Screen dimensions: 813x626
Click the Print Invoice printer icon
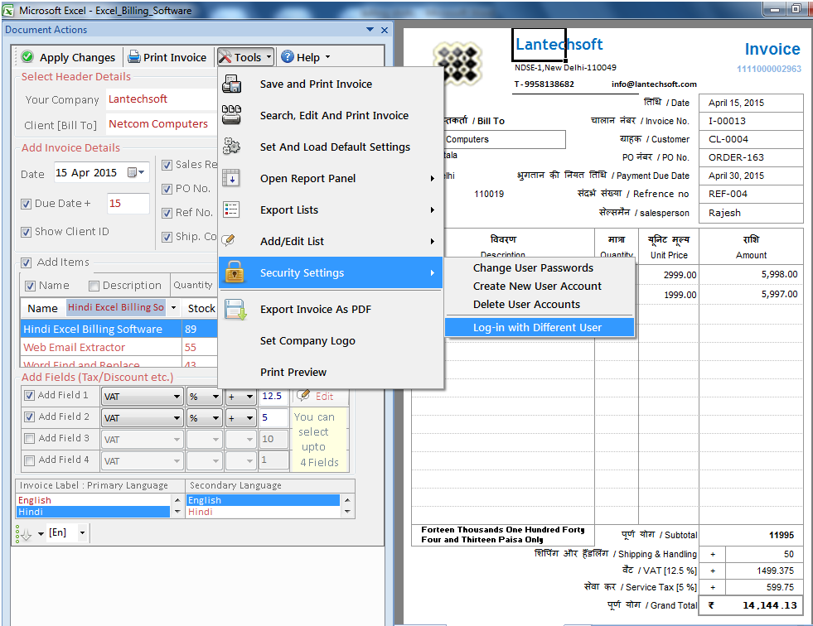click(x=134, y=57)
